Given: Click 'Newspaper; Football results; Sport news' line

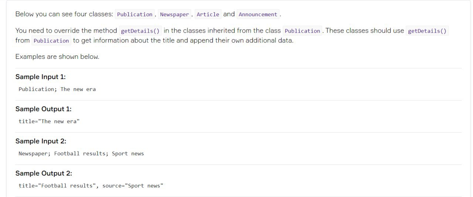Looking at the screenshot, I should point(81,153).
